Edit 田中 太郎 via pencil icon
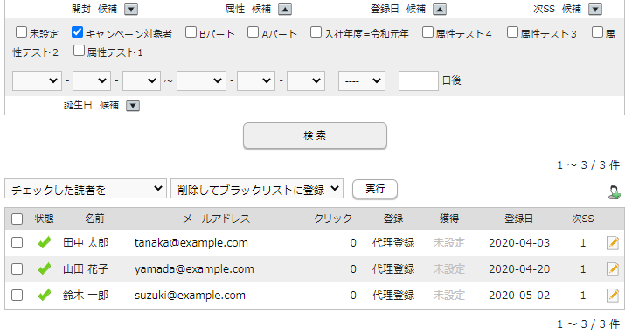Viewport: 639px width, 334px height. tap(613, 243)
